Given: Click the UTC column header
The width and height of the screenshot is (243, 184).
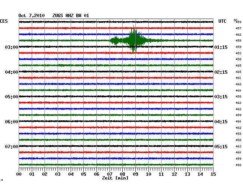Looking at the screenshot, I should 222,21.
